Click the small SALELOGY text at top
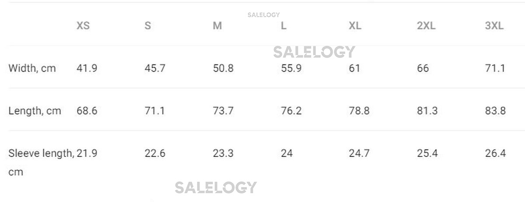The height and width of the screenshot is (202, 525). tap(263, 15)
